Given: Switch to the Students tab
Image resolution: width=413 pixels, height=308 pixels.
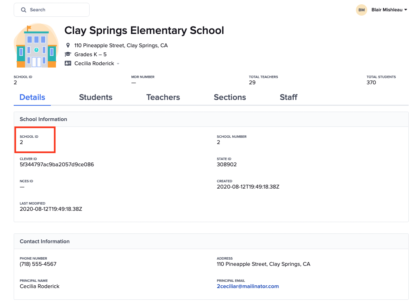Looking at the screenshot, I should (x=95, y=98).
